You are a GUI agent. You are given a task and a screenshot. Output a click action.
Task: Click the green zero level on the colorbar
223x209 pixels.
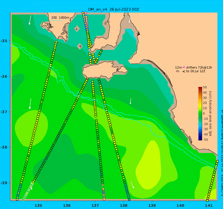[x=200, y=113]
